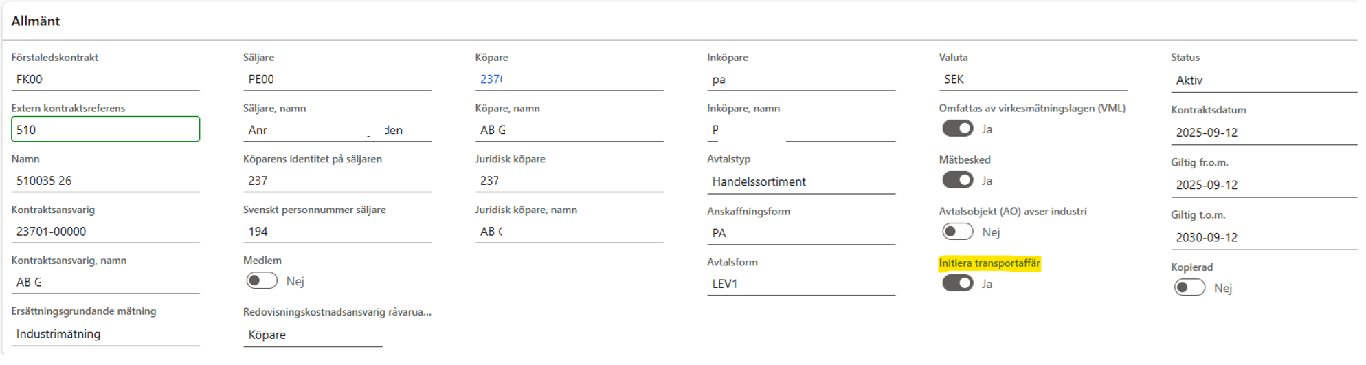This screenshot has width=1366, height=365.
Task: Click the Kontraktsdatum date field
Action: [1263, 133]
